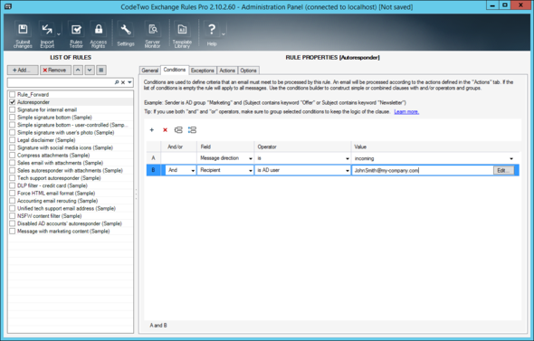Select Signature with social media icons rule

point(65,147)
